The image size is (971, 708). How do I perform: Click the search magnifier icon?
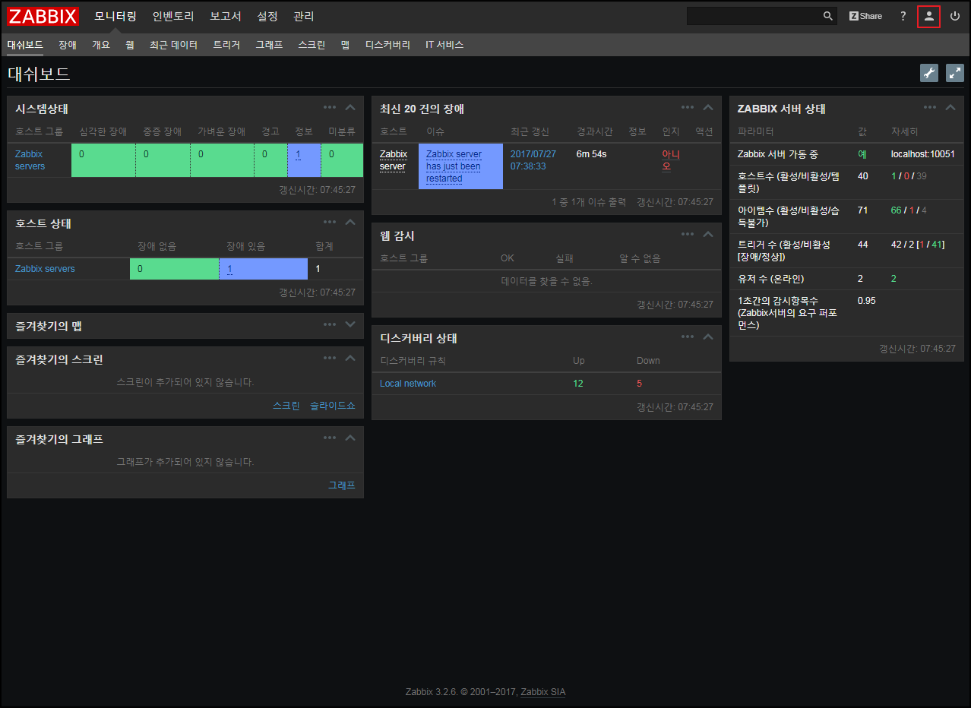point(828,16)
